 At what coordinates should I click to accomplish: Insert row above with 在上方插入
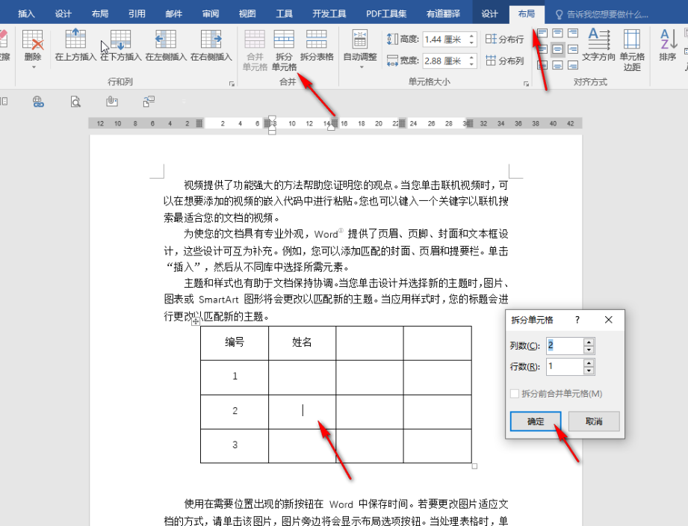(x=75, y=46)
